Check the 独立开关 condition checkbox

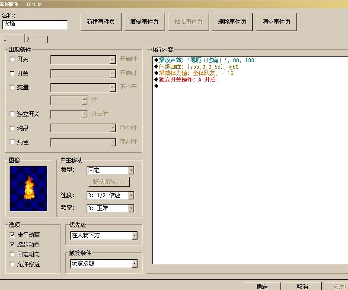[12, 114]
